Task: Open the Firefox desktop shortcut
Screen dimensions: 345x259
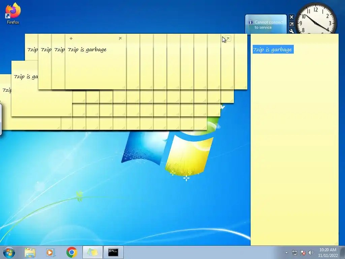Action: 13,13
